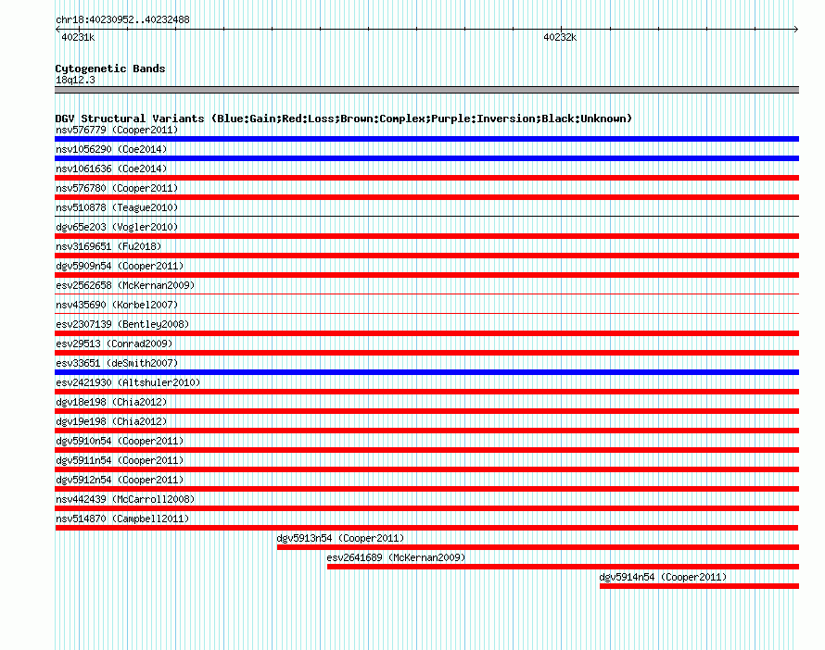Click the thin black line under nsv510878
Viewport: 825px width, 650px height.
click(x=426, y=216)
